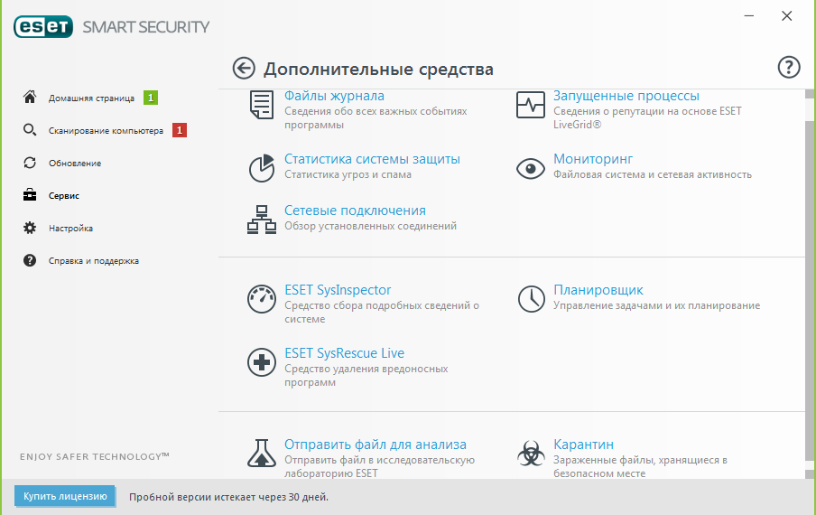Click the ESET SysRescue Live plus icon
Screen dimensions: 816x515
point(261,362)
